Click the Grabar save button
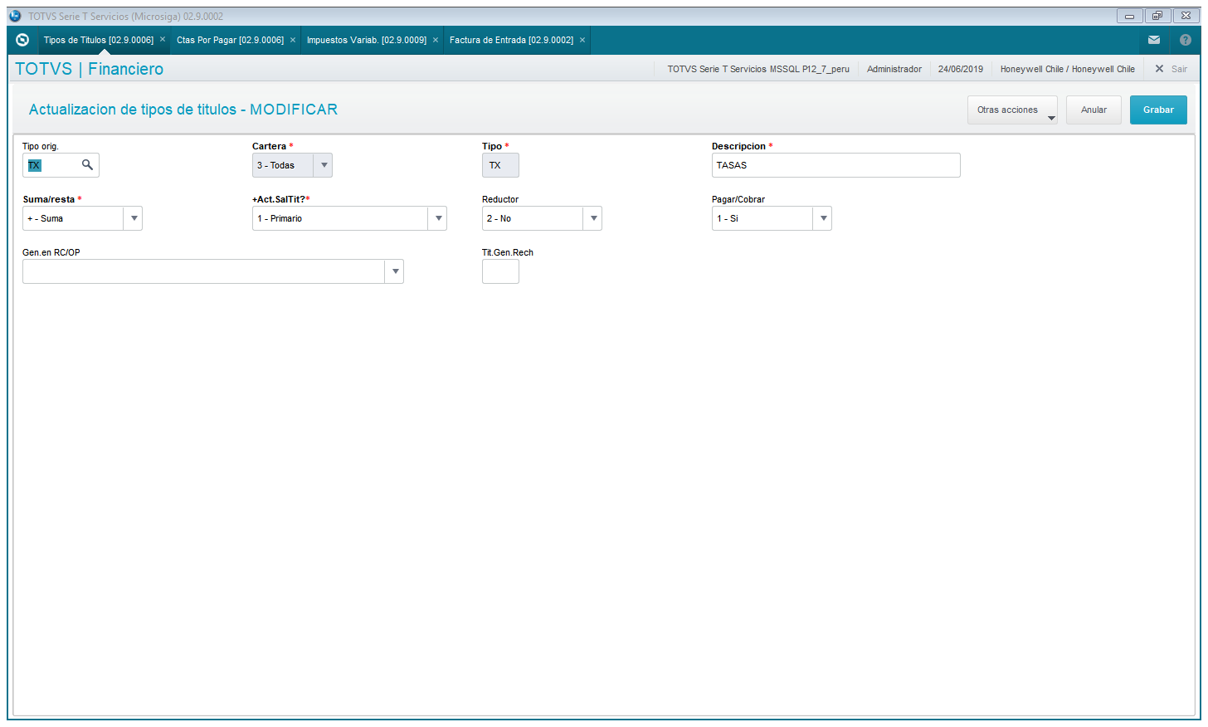This screenshot has width=1208, height=727. coord(1158,110)
